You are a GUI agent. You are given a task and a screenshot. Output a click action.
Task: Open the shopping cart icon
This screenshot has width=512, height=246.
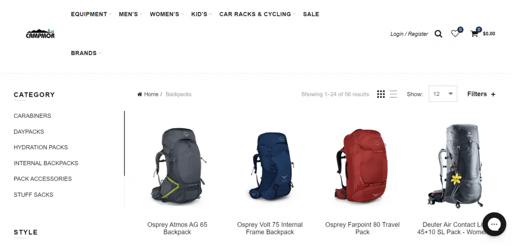474,33
